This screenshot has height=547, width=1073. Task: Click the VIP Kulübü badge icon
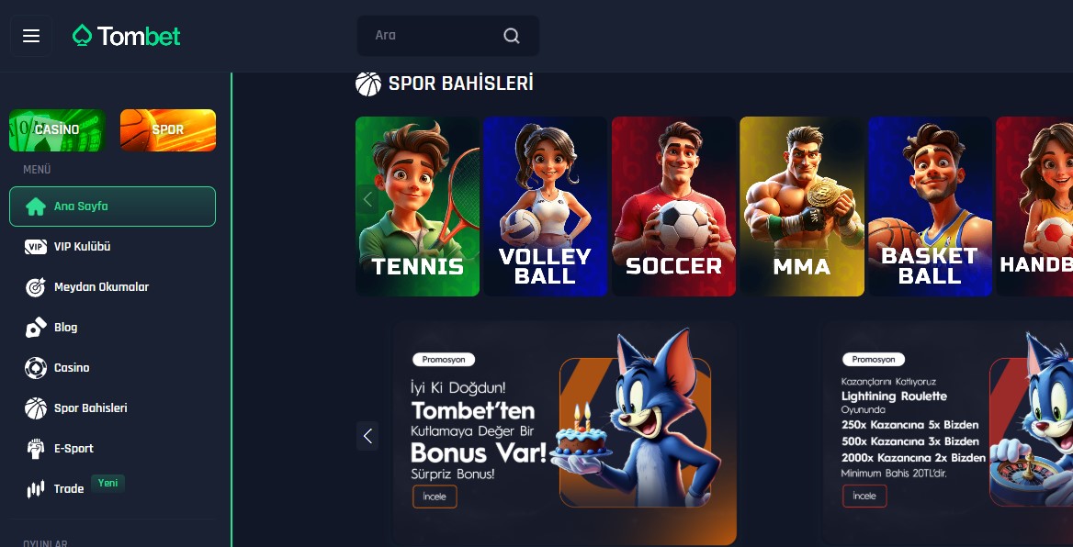pos(36,247)
